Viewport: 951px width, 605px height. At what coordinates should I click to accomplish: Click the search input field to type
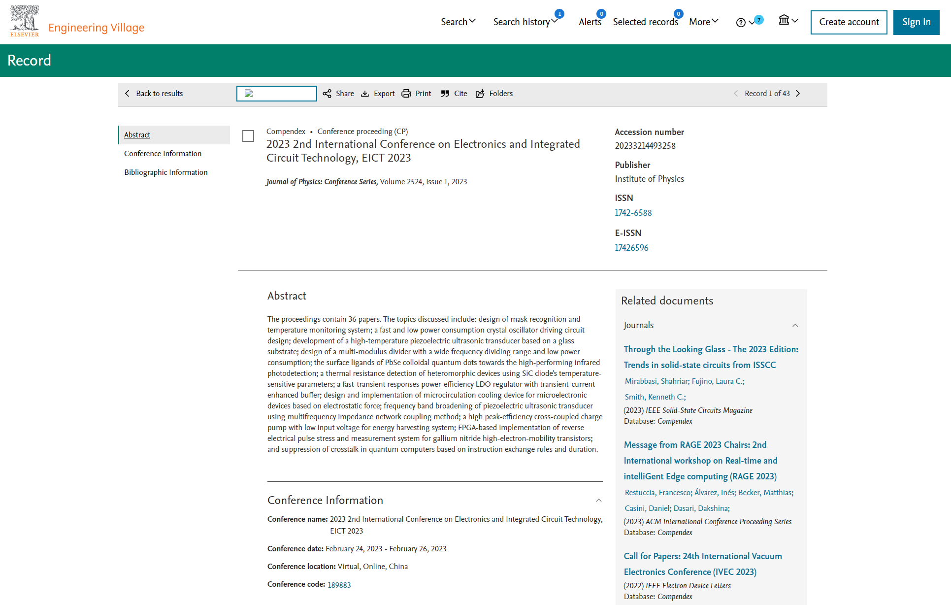277,94
